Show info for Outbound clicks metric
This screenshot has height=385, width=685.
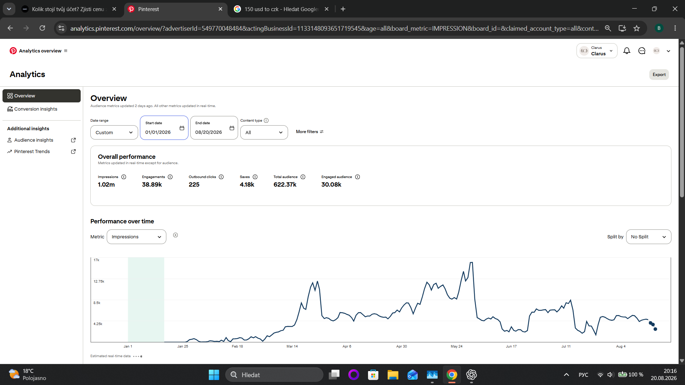click(x=221, y=177)
